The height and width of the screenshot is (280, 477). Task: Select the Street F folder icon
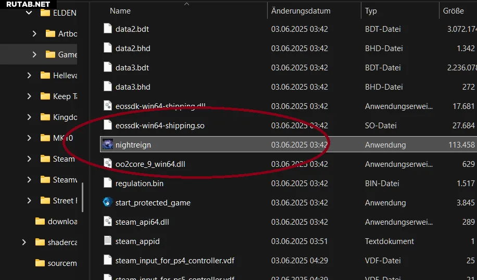pyautogui.click(x=45, y=200)
